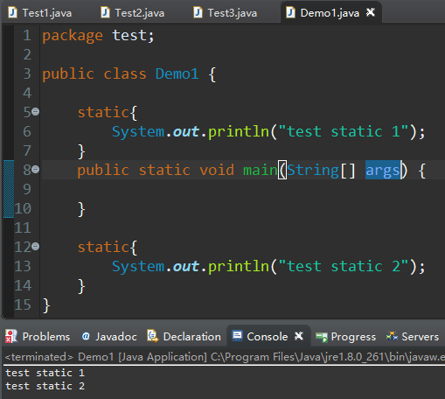
Task: Click the terminated Demo1 launch description
Action: click(225, 357)
